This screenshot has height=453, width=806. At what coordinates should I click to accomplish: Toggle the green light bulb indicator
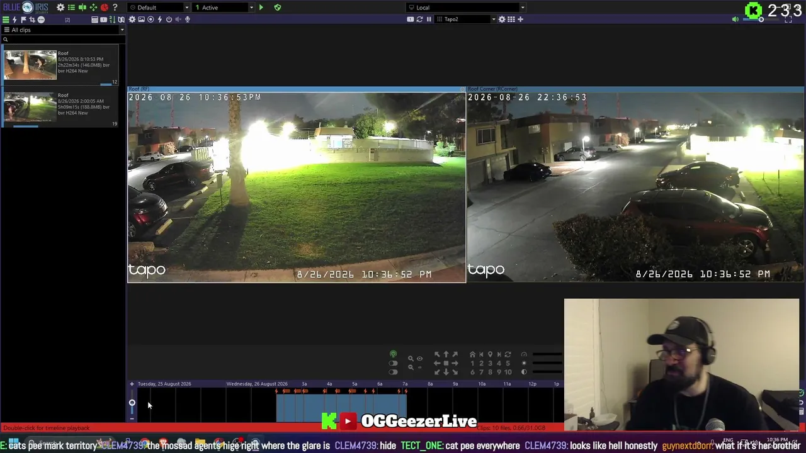393,355
